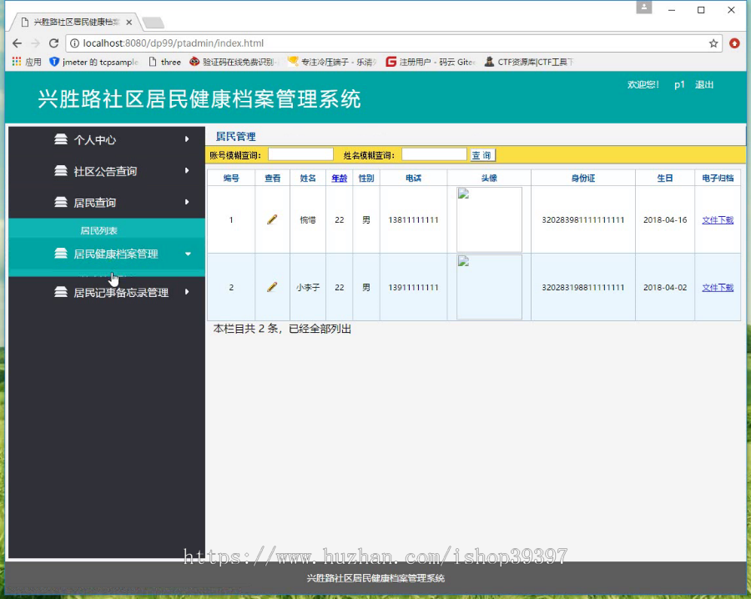The image size is (751, 599).
Task: Click the red extension icon beside address bar
Action: point(734,43)
